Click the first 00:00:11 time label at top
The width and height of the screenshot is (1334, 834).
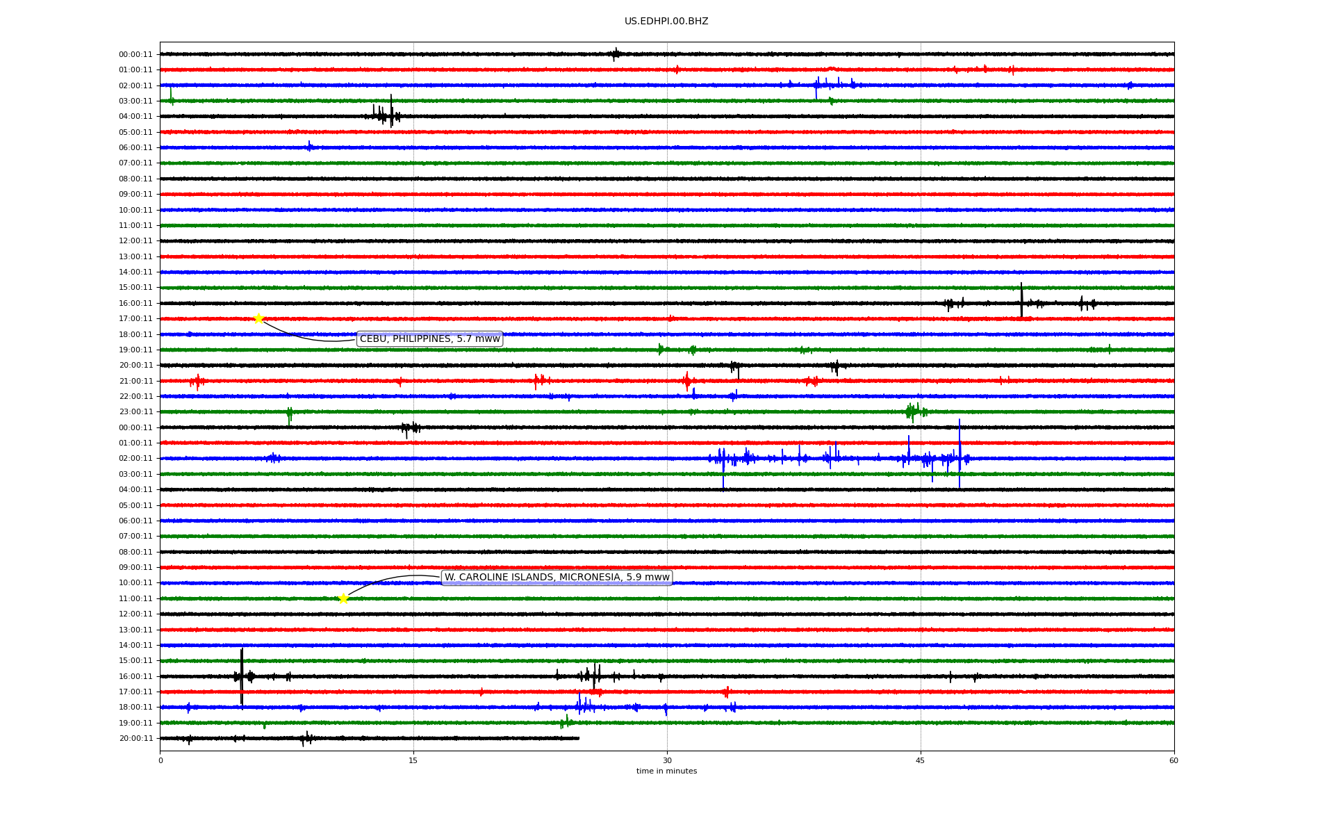[x=135, y=54]
